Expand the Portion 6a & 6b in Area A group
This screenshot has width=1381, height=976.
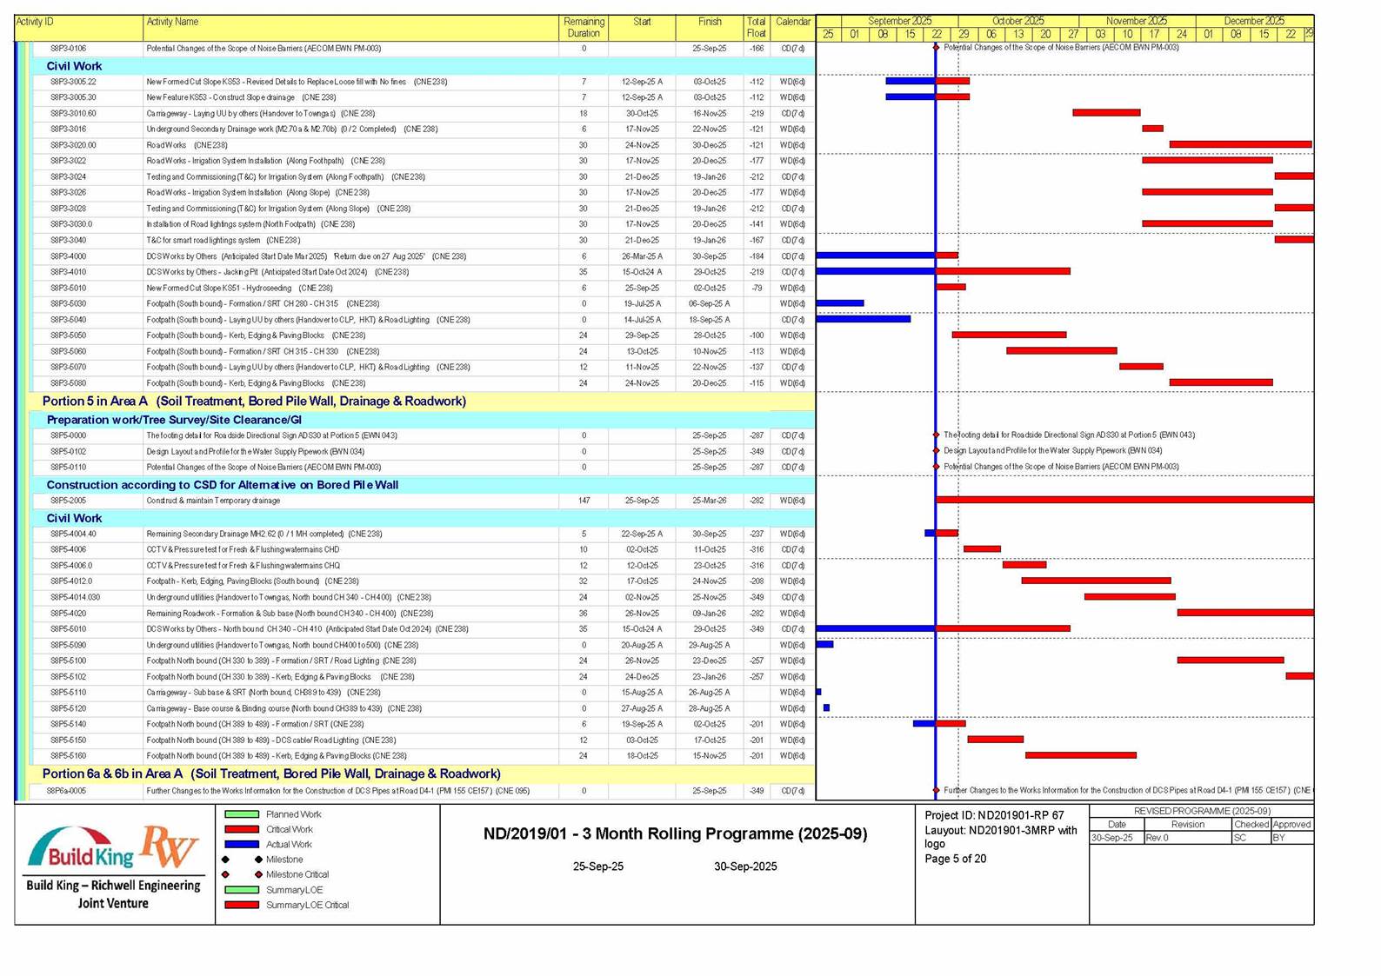[270, 773]
